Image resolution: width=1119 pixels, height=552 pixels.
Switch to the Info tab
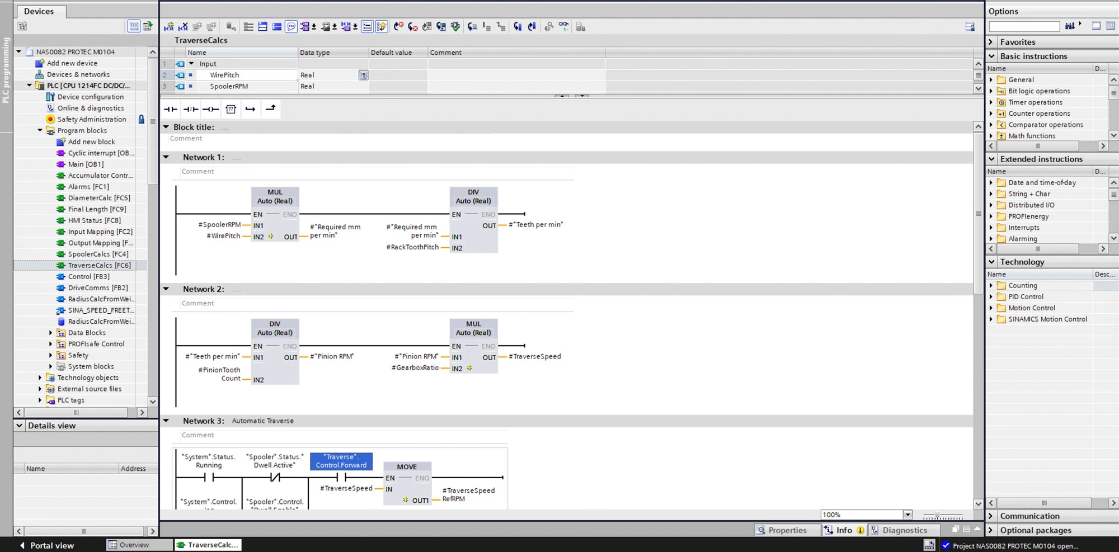[844, 530]
